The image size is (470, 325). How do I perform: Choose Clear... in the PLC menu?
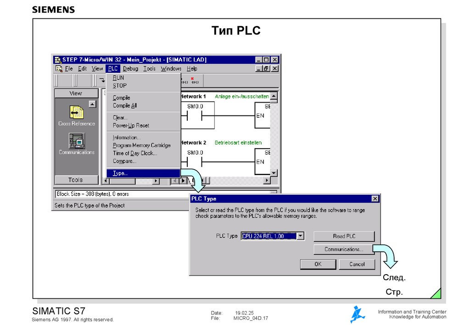coord(144,118)
